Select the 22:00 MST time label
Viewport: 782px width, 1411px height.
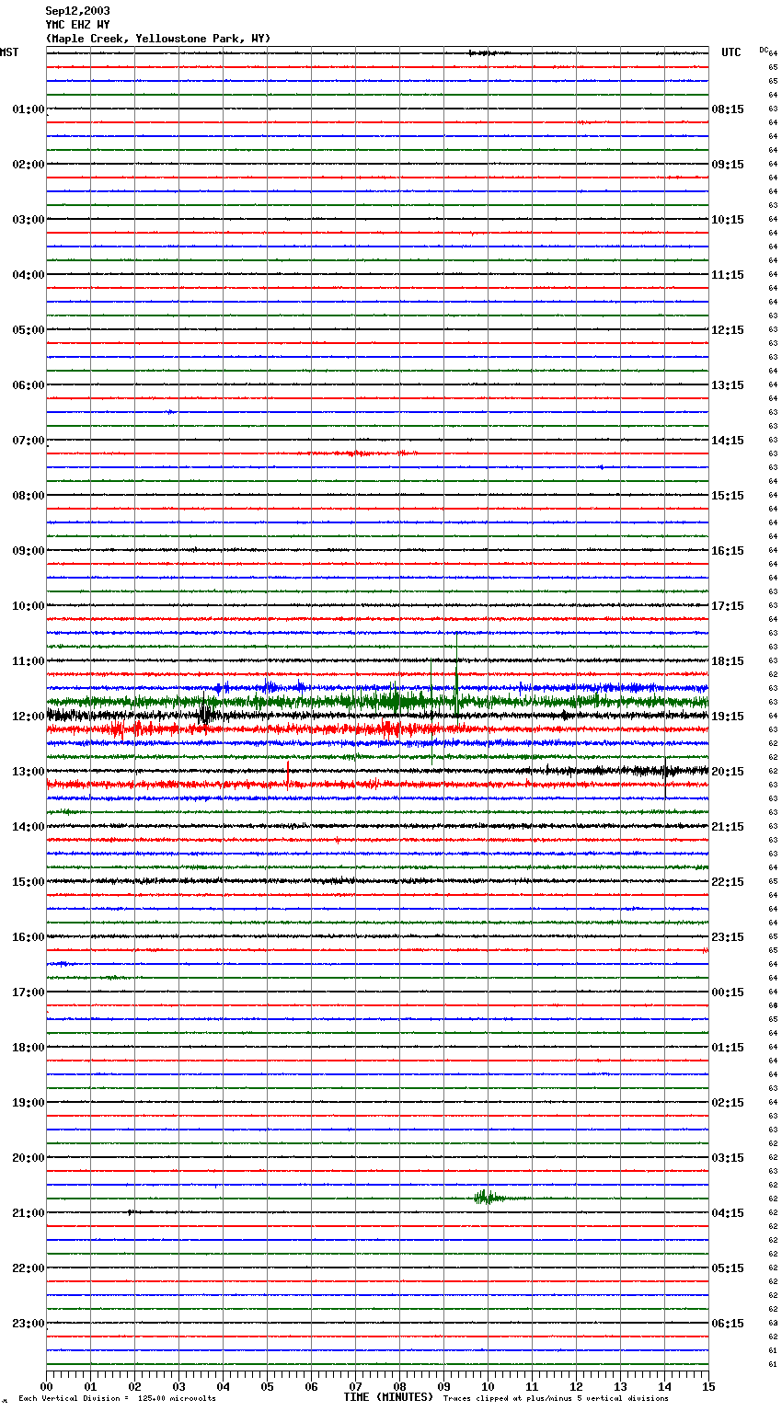click(29, 1268)
